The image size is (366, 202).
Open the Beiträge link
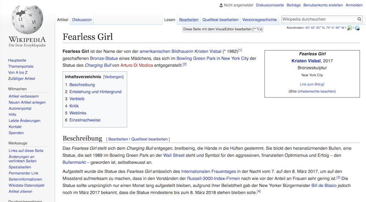(x=294, y=5)
